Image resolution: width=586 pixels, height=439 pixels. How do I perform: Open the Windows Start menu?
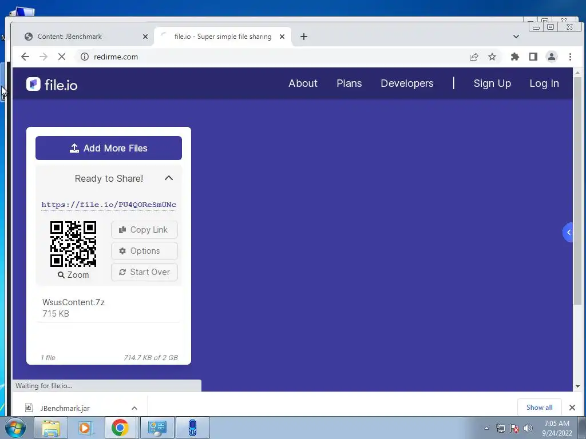point(15,428)
